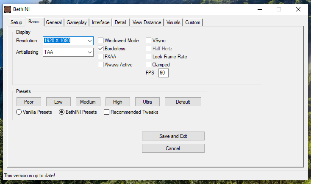
Task: Click the FPS value input field
Action: click(x=164, y=73)
